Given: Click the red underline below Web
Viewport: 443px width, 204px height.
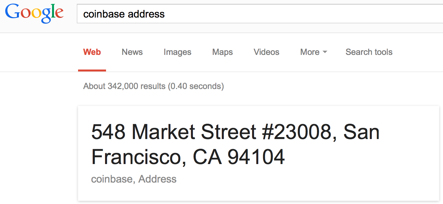Looking at the screenshot, I should [x=92, y=70].
